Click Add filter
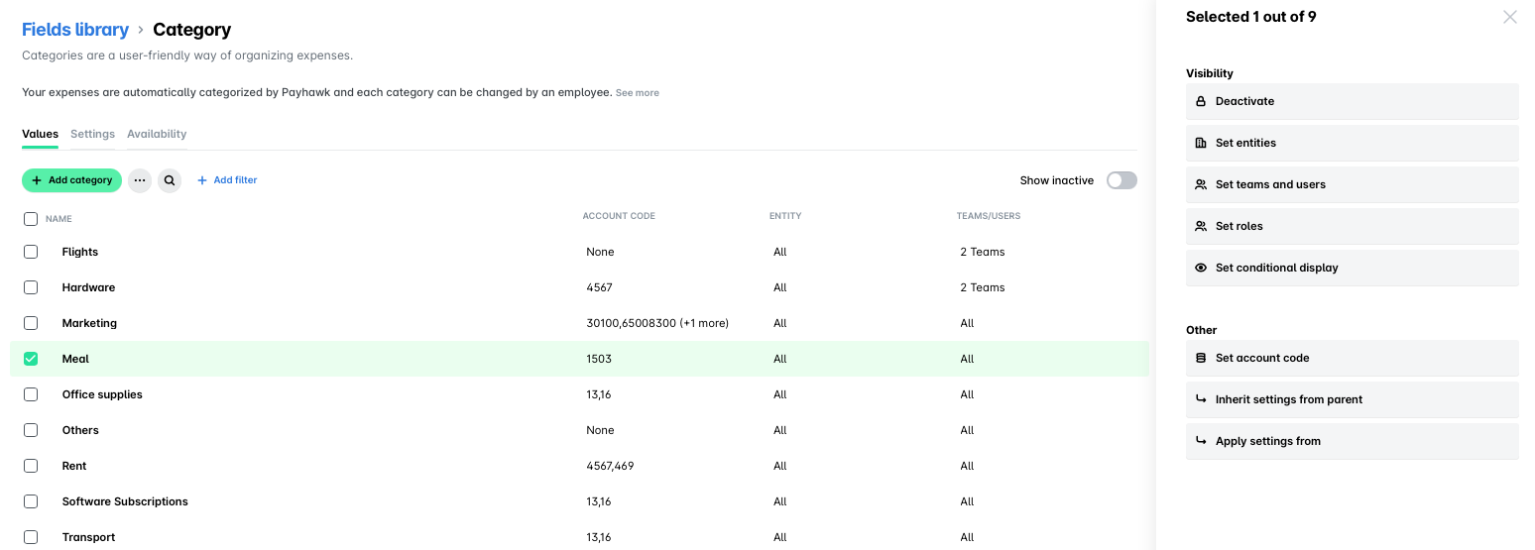 click(x=227, y=180)
